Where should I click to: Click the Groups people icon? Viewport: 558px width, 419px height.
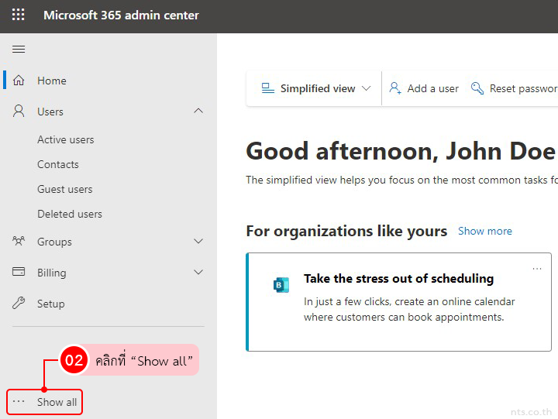[x=19, y=242]
